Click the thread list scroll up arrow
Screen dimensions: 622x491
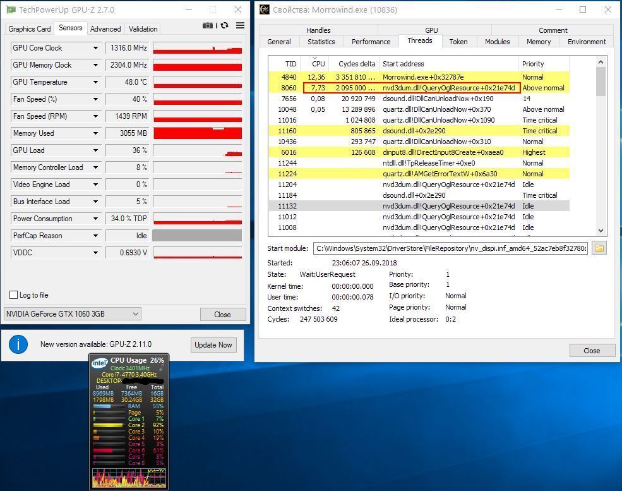[x=601, y=63]
